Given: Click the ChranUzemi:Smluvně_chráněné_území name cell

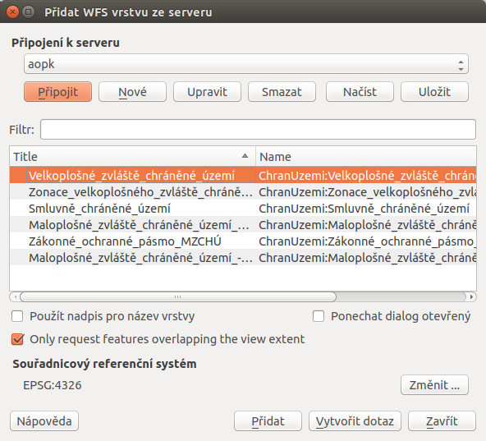Looking at the screenshot, I should [x=366, y=209].
